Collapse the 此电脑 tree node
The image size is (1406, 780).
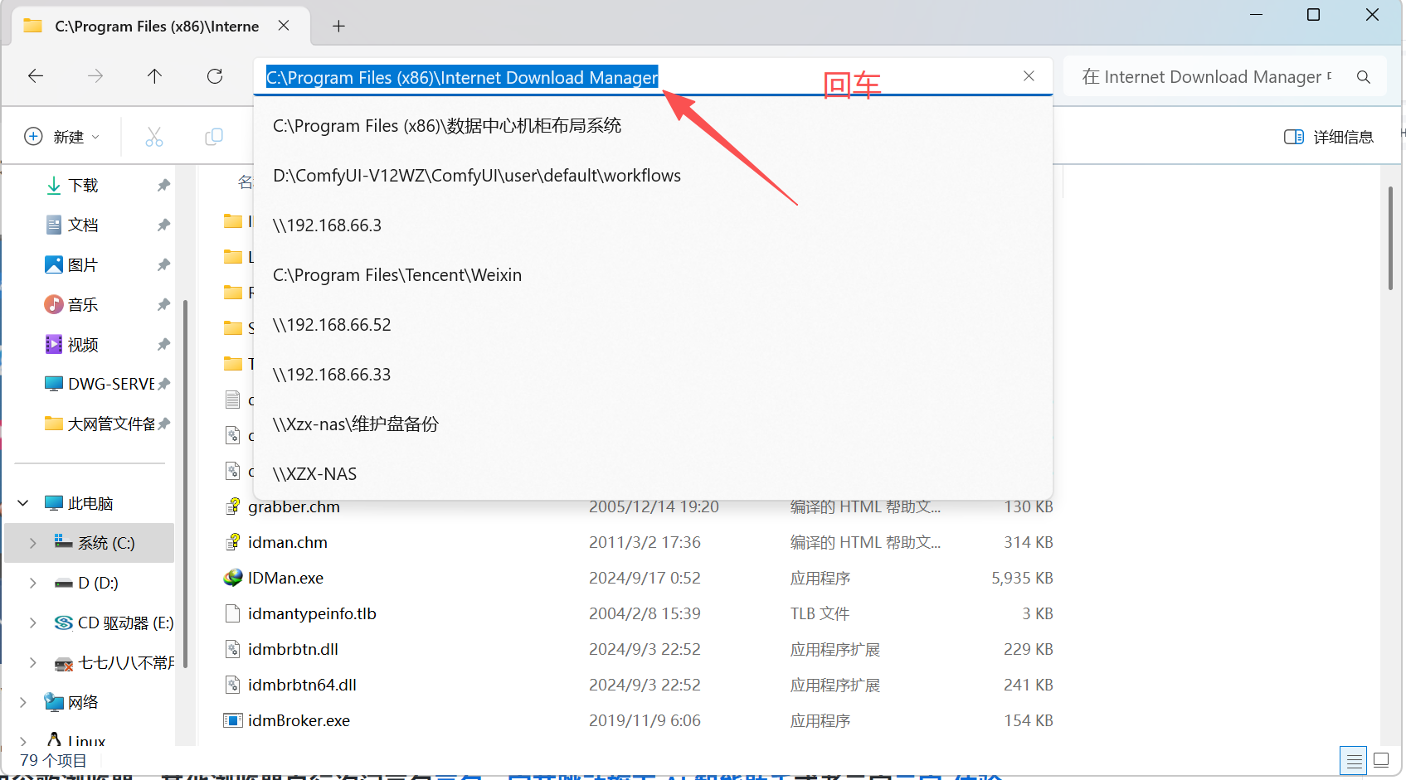[23, 503]
